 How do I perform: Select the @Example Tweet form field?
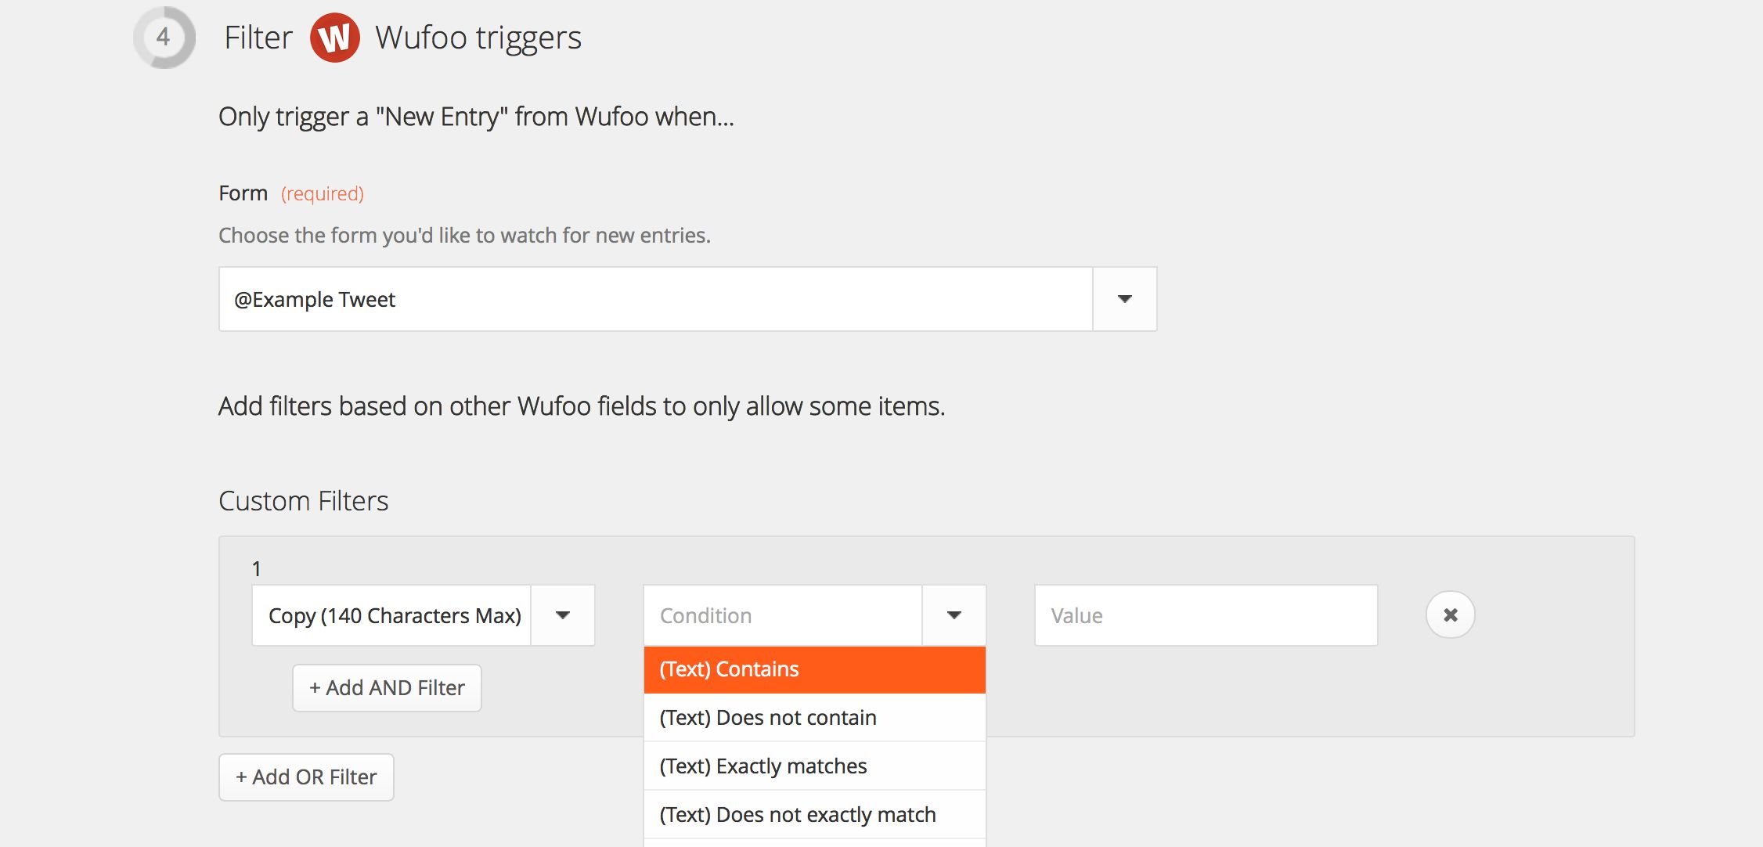tap(655, 299)
